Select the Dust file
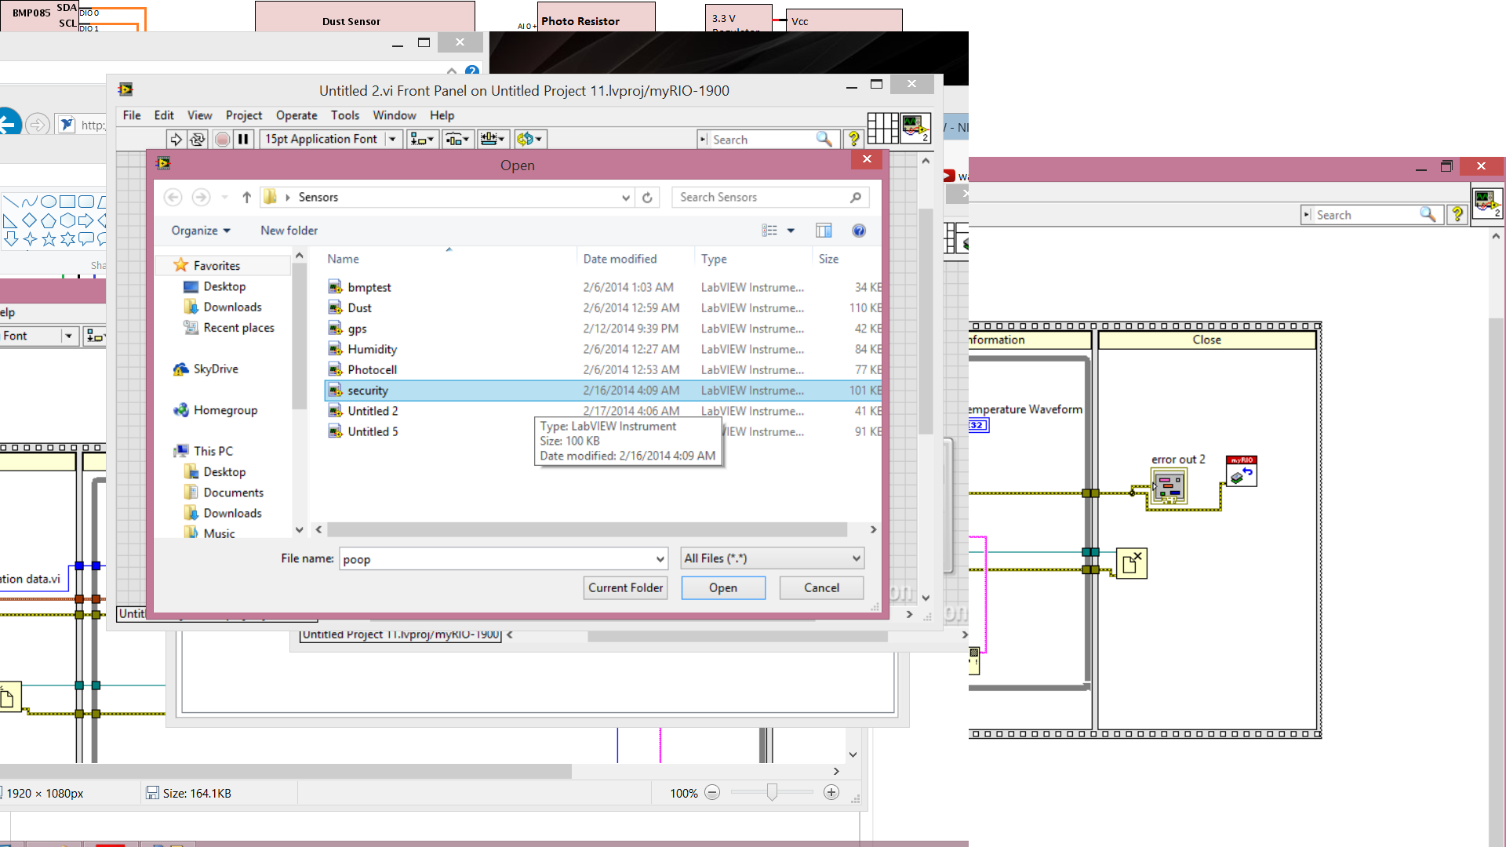 coord(603,308)
